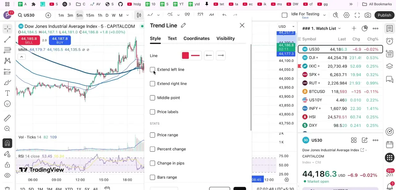
Task: Select the trend line drawing tool
Action: [x=7, y=39]
